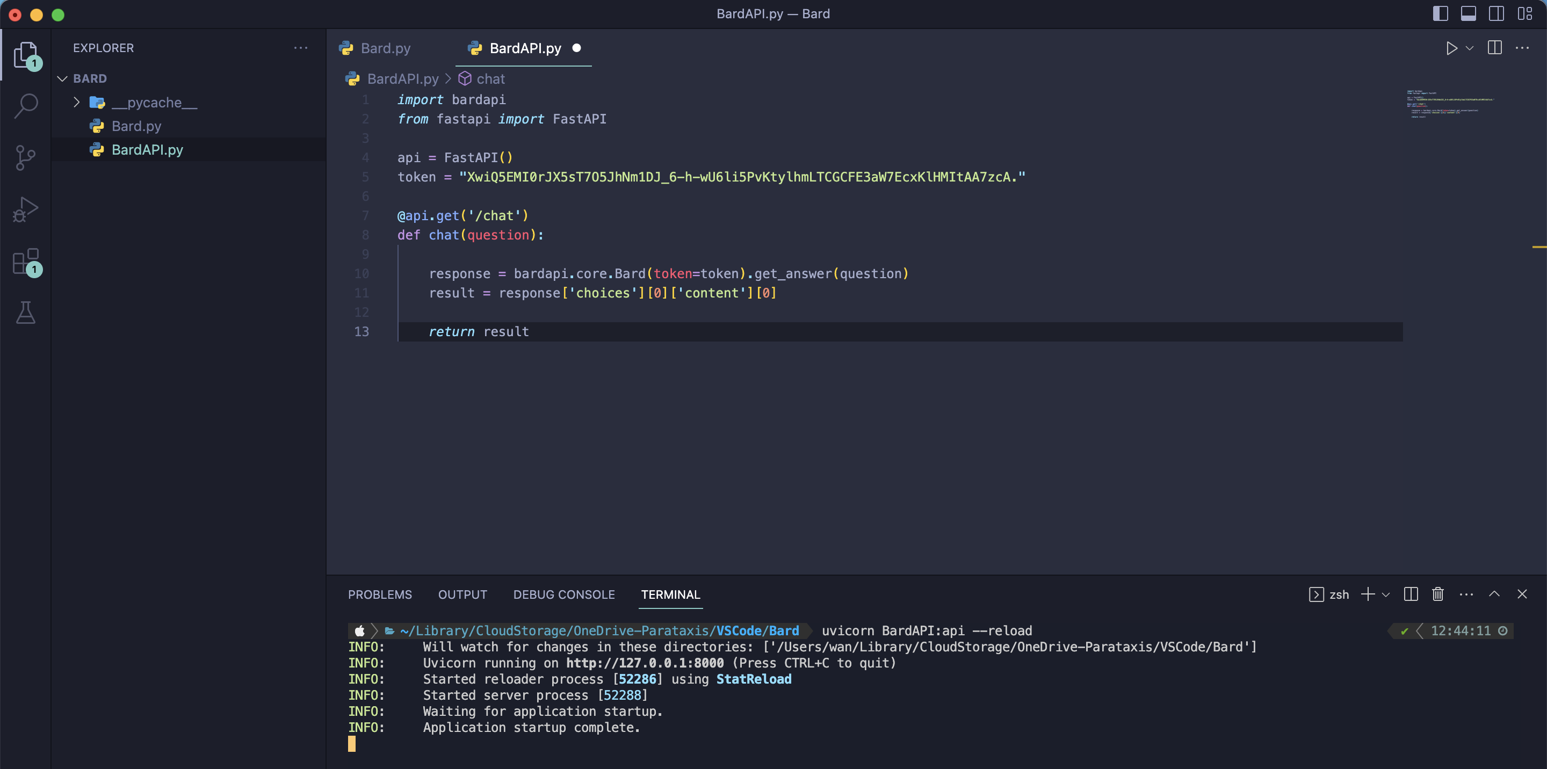Expand the __pycache__ folder
The height and width of the screenshot is (769, 1547).
76,103
